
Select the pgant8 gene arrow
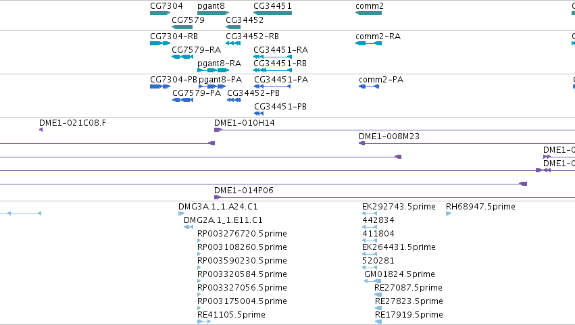[213, 13]
